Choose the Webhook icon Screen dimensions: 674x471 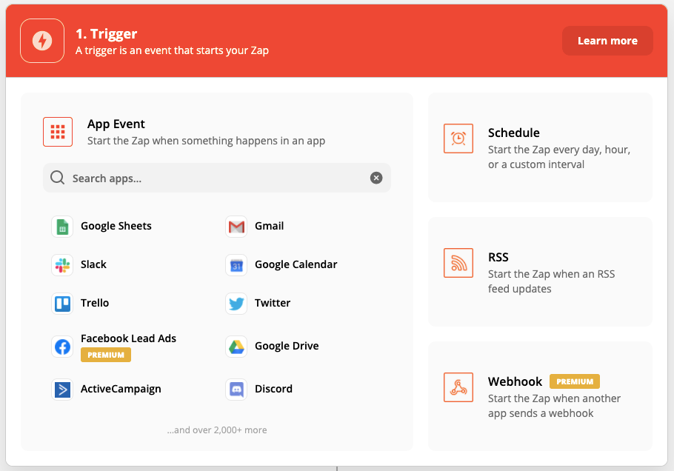[458, 387]
